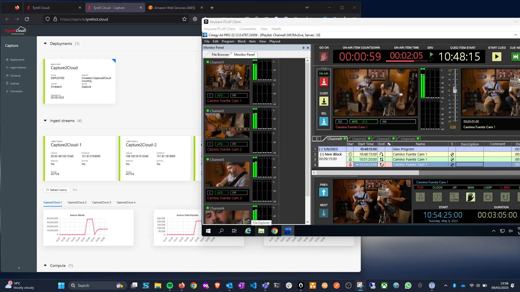The height and width of the screenshot is (292, 520).
Task: Click the blue SEL find arrow
Action: tap(324, 122)
